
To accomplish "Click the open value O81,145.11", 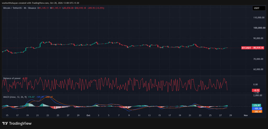I will tap(44, 8).
